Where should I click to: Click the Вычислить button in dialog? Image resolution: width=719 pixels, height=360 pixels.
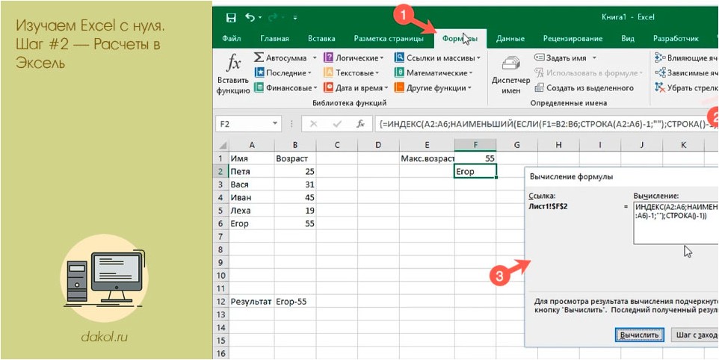[x=639, y=335]
